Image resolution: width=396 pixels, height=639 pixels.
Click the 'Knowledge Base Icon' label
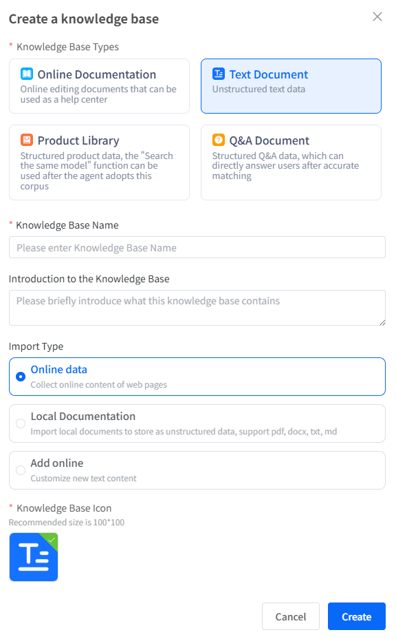coord(64,508)
